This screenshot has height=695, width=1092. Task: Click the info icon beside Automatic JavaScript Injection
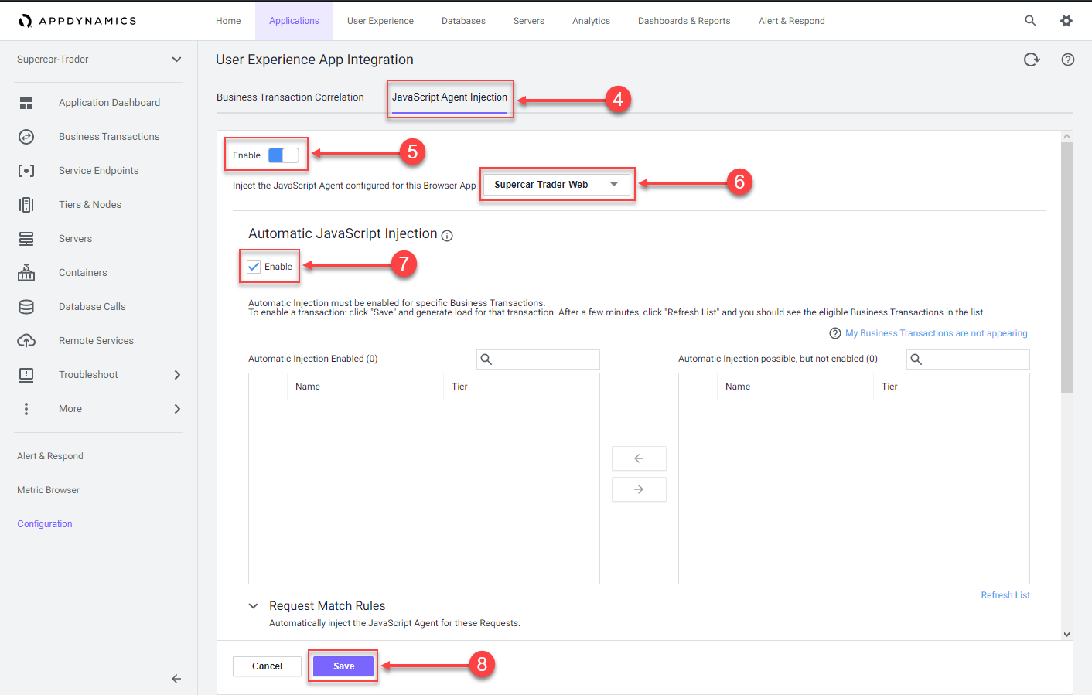(x=447, y=236)
